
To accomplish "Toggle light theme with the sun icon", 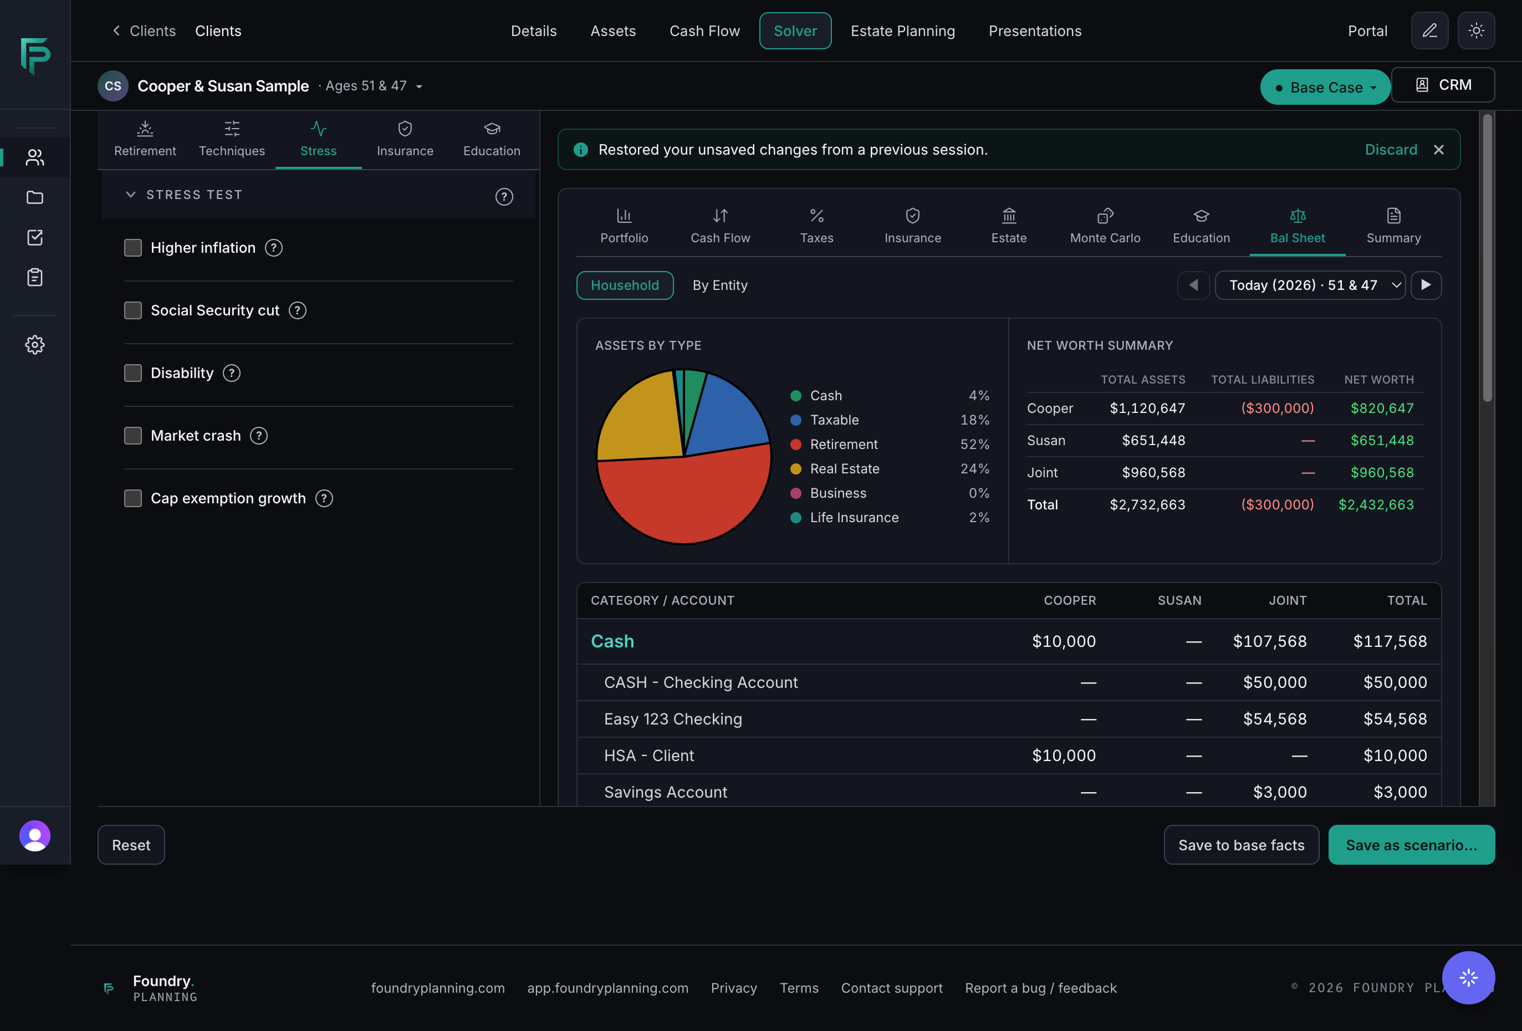I will click(1476, 31).
